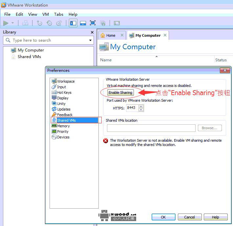Click the Enable Sharing button
The height and width of the screenshot is (226, 233).
[120, 92]
